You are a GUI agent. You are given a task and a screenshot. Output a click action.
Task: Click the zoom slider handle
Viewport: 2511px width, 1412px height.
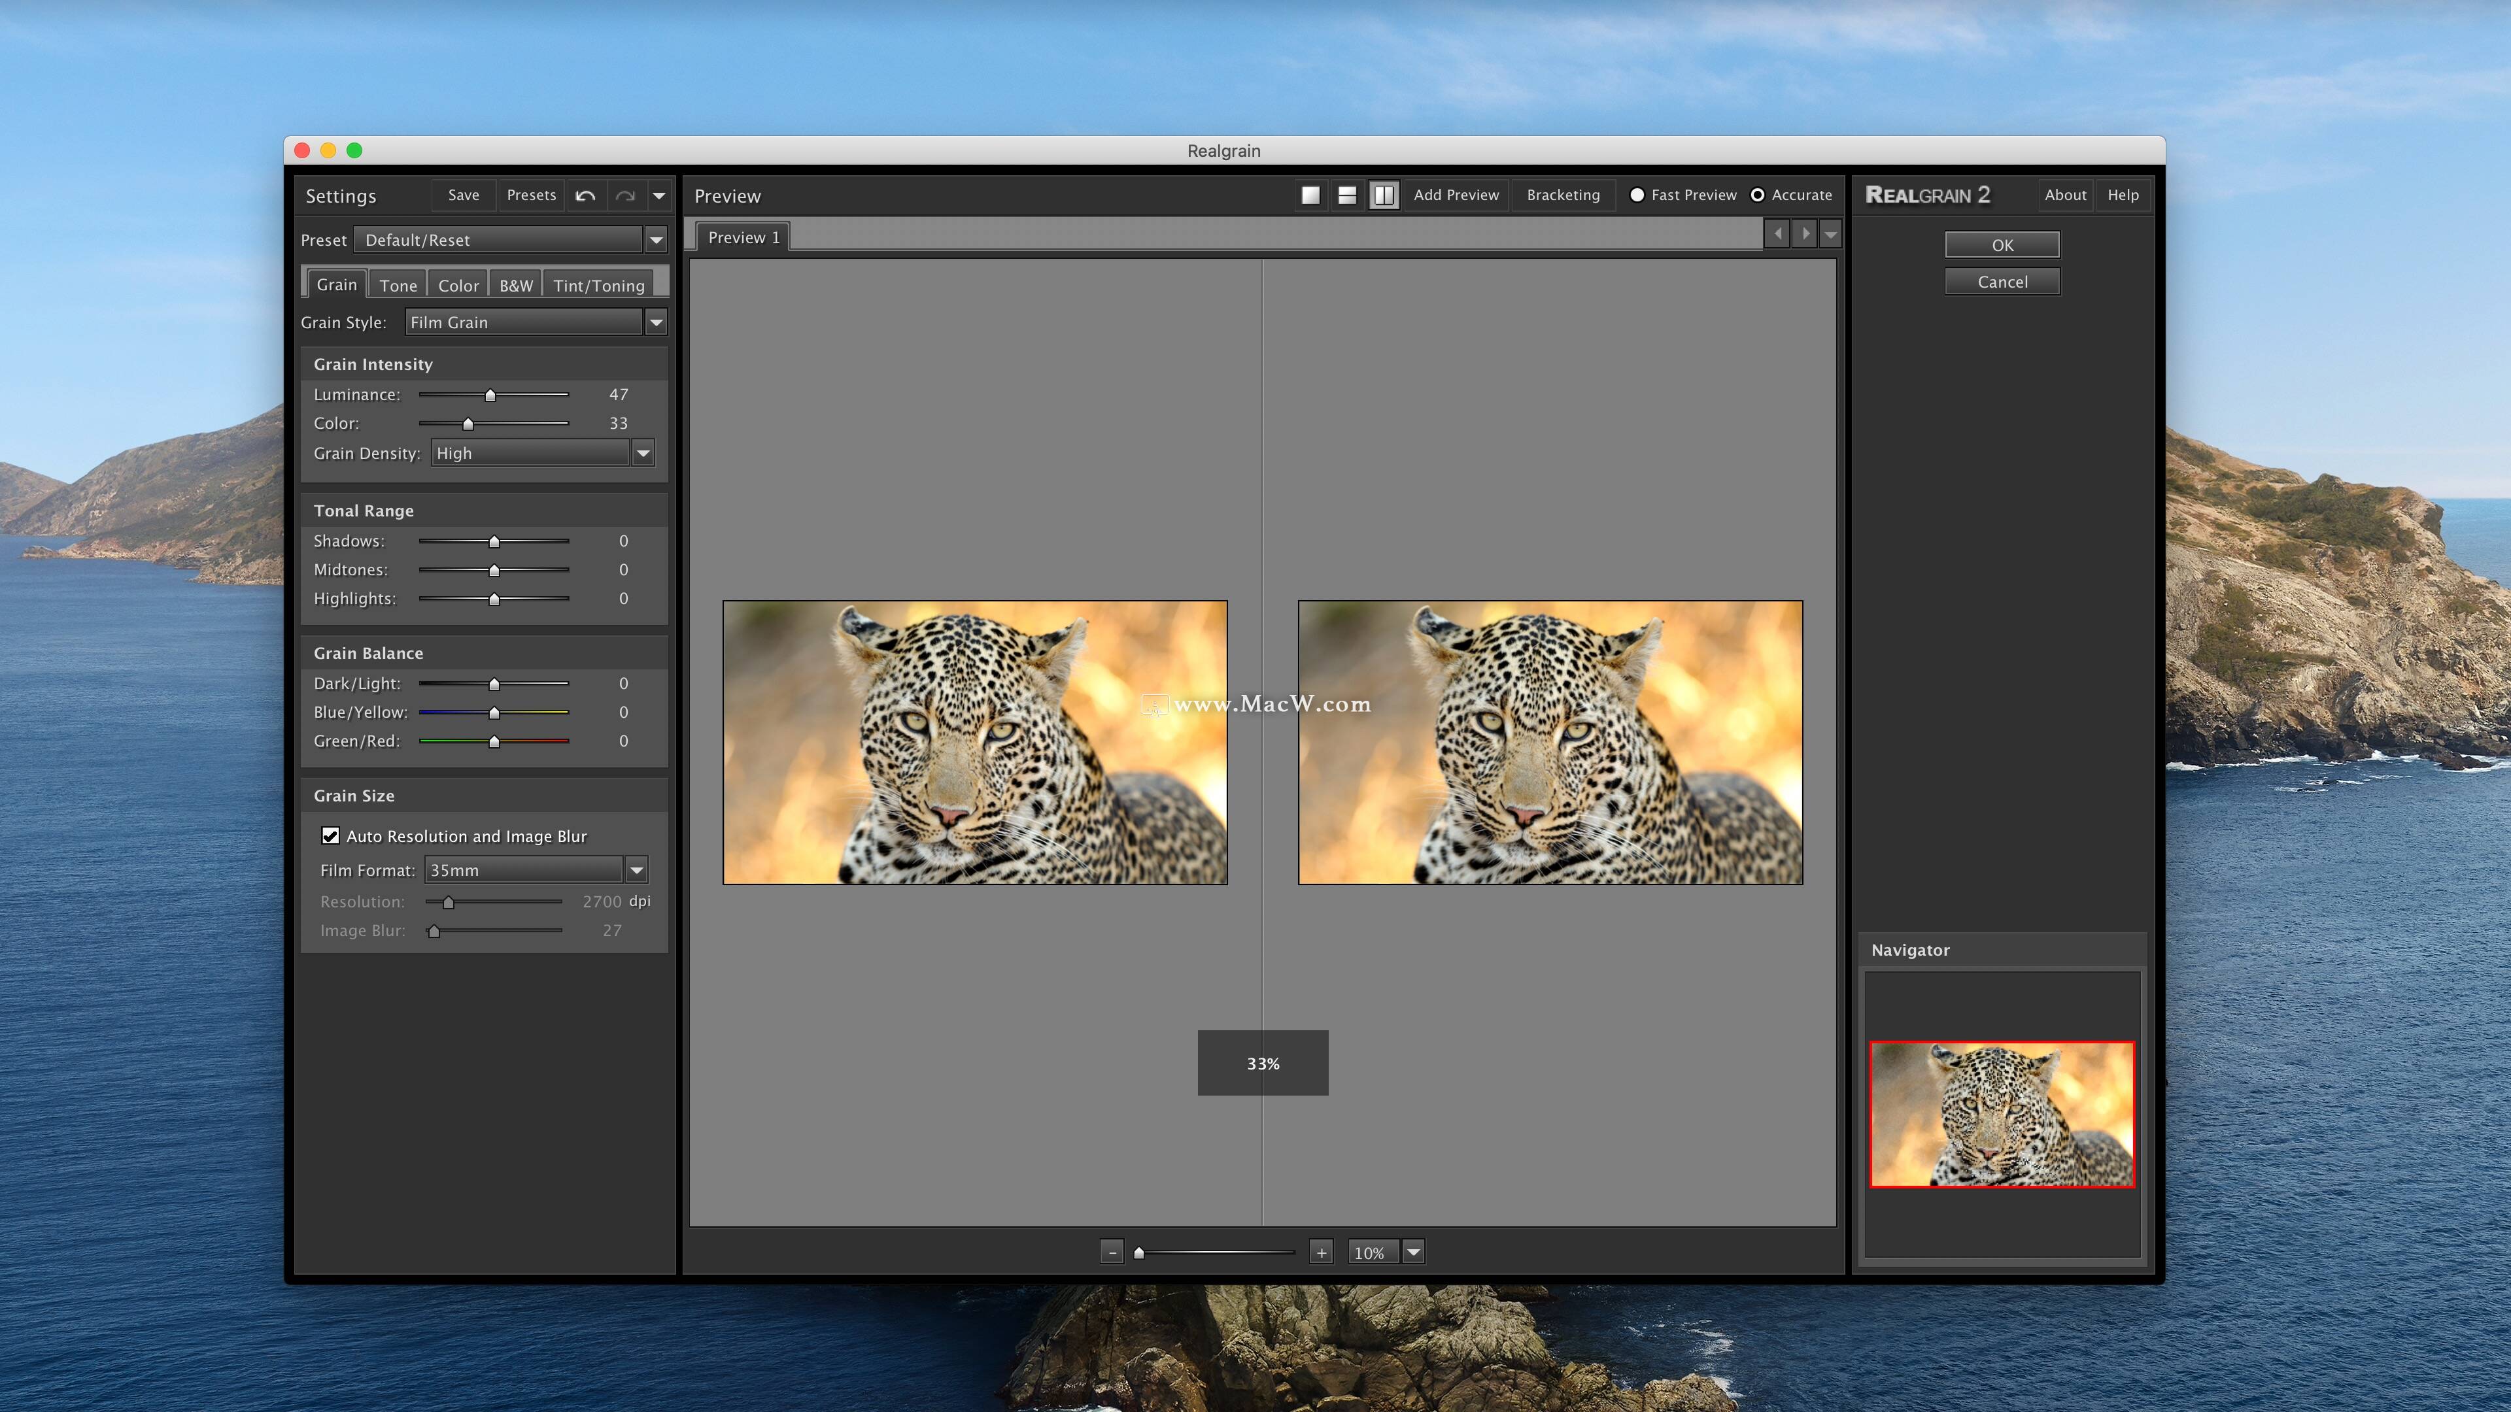pyautogui.click(x=1138, y=1253)
